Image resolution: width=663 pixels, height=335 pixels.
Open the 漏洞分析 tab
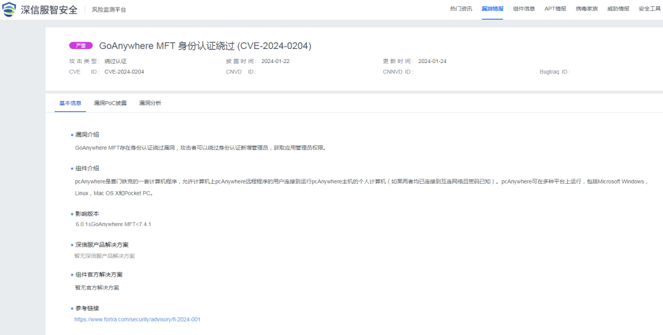tap(150, 103)
